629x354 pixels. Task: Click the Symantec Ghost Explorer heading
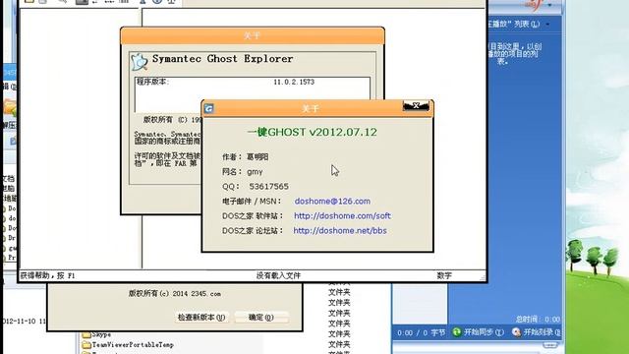(223, 59)
